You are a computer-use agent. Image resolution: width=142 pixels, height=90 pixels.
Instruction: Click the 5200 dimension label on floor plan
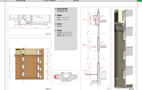click(36, 27)
